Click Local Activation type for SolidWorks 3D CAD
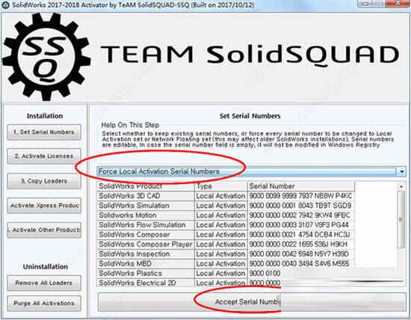 [x=221, y=196]
